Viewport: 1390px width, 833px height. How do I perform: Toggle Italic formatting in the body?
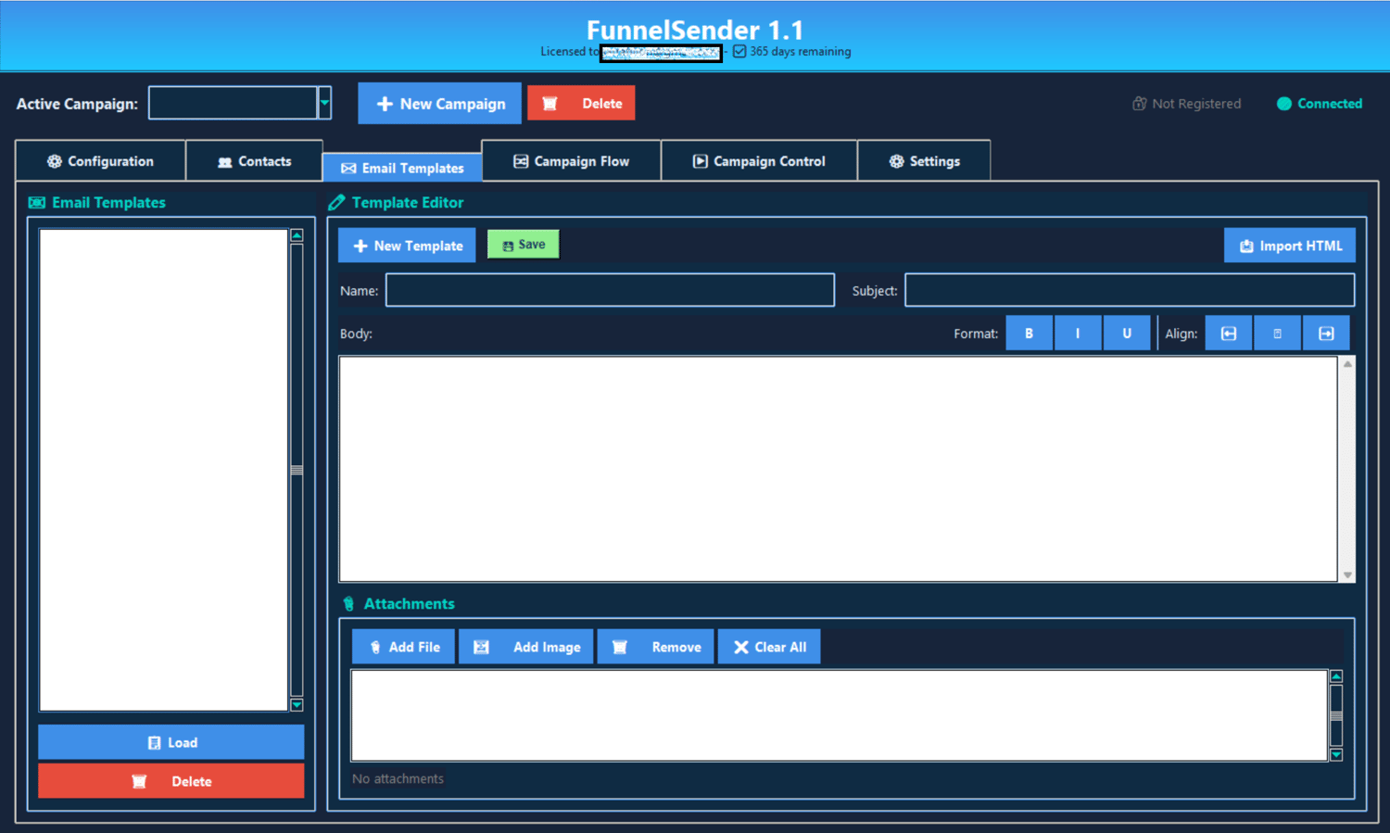point(1078,334)
